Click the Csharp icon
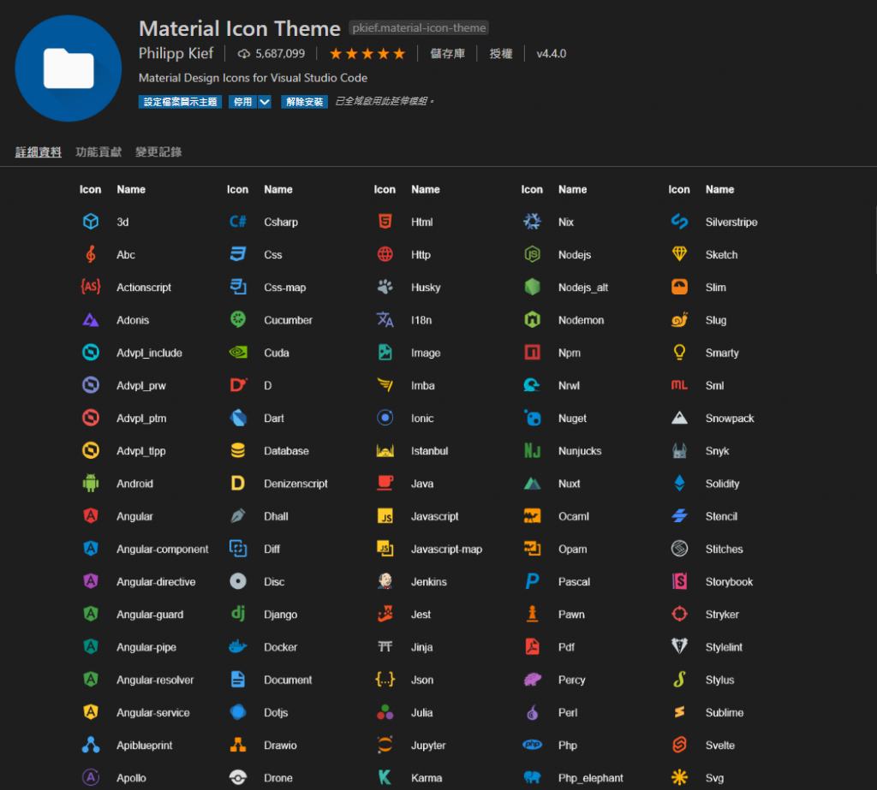877x790 pixels. pos(238,222)
